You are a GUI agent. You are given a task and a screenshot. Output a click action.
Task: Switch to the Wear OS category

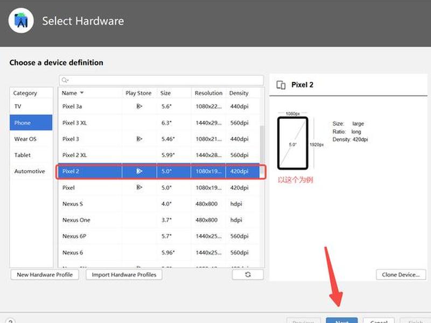pos(31,139)
